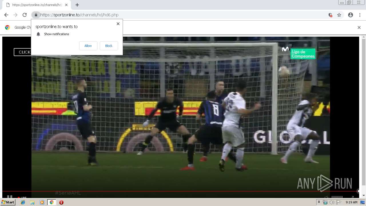This screenshot has height=206, width=366.
Task: Open blocked content icon in the address bar
Action: tap(330, 15)
